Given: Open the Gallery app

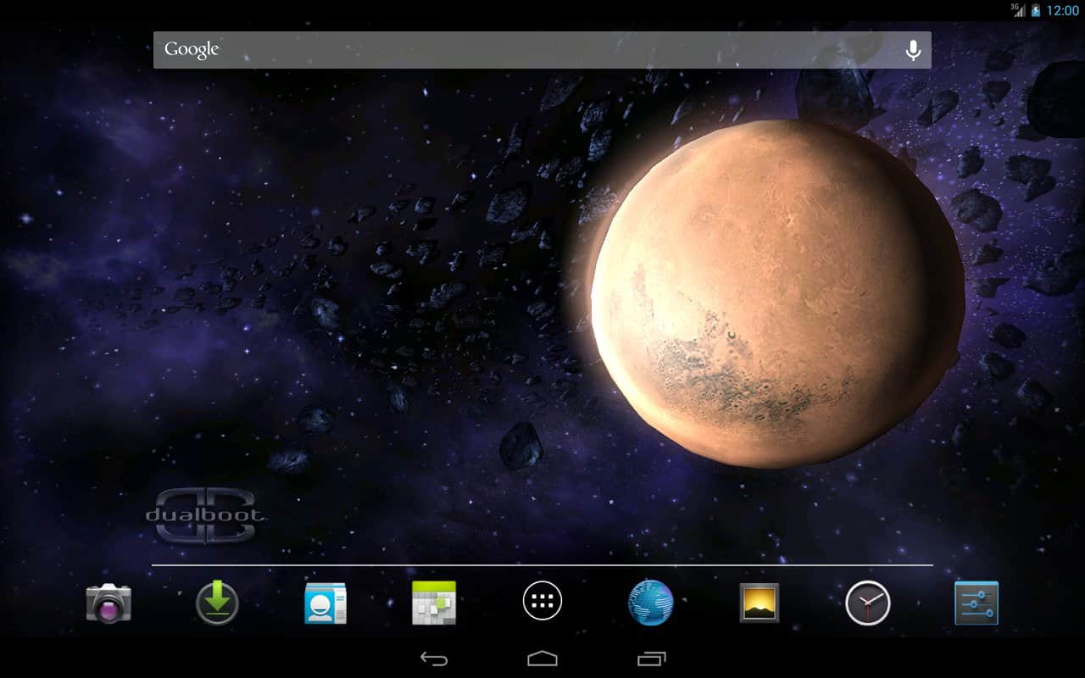Looking at the screenshot, I should pyautogui.click(x=759, y=603).
